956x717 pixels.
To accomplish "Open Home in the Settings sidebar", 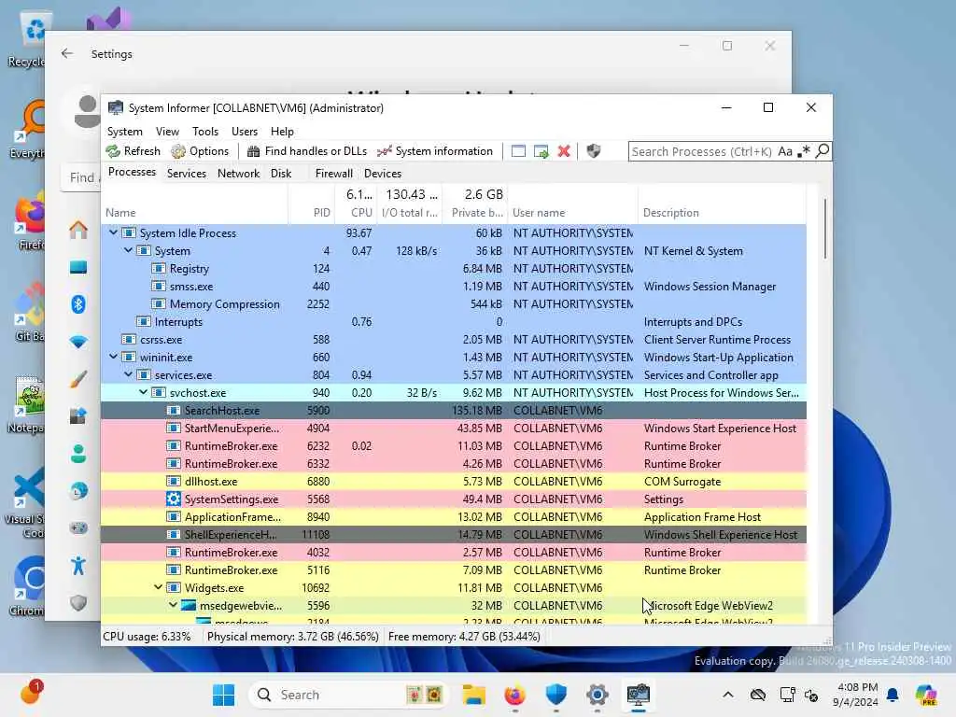I will pyautogui.click(x=78, y=230).
